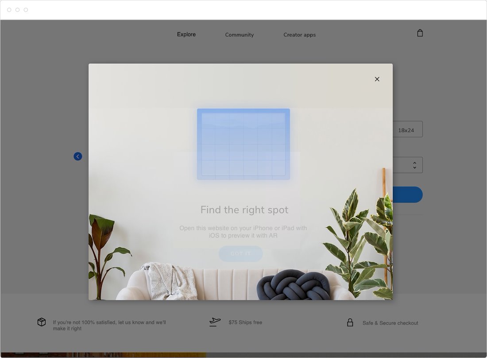
Task: Select the 18x24 size option
Action: (407, 130)
